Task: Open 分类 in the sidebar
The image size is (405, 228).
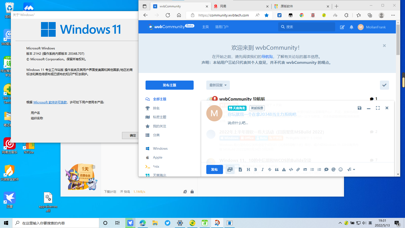Action: 153,135
